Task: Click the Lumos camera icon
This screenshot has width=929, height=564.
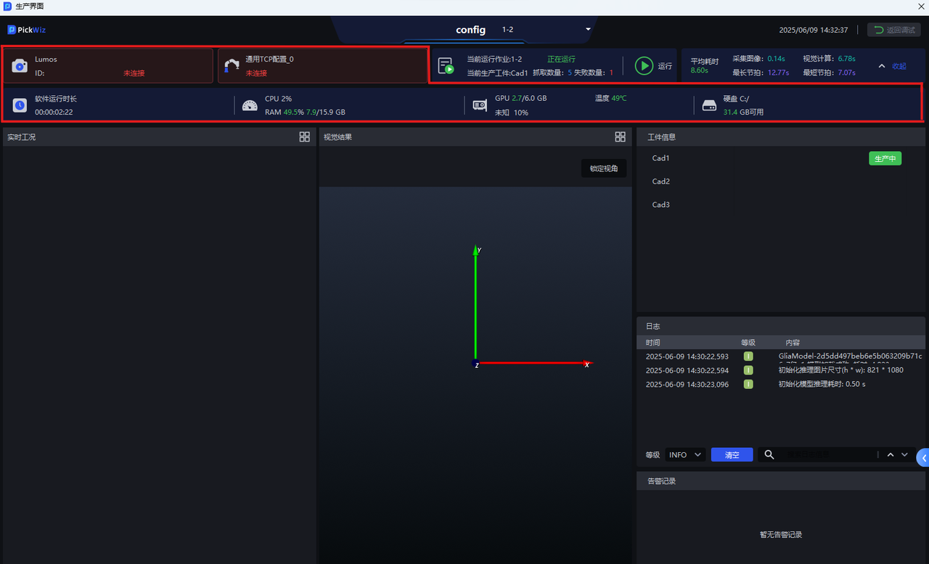Action: [x=20, y=66]
